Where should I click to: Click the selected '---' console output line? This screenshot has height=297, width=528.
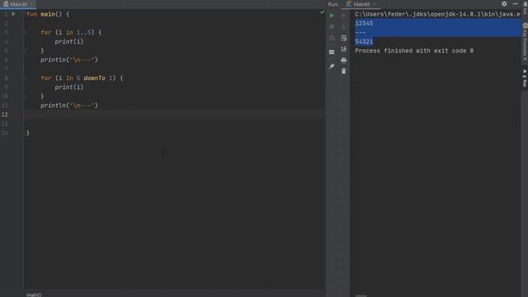coord(361,32)
